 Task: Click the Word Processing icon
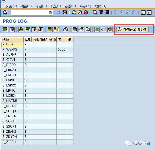(x=81, y=29)
